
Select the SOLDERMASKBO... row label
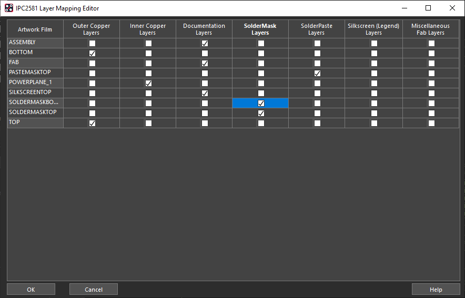point(35,102)
